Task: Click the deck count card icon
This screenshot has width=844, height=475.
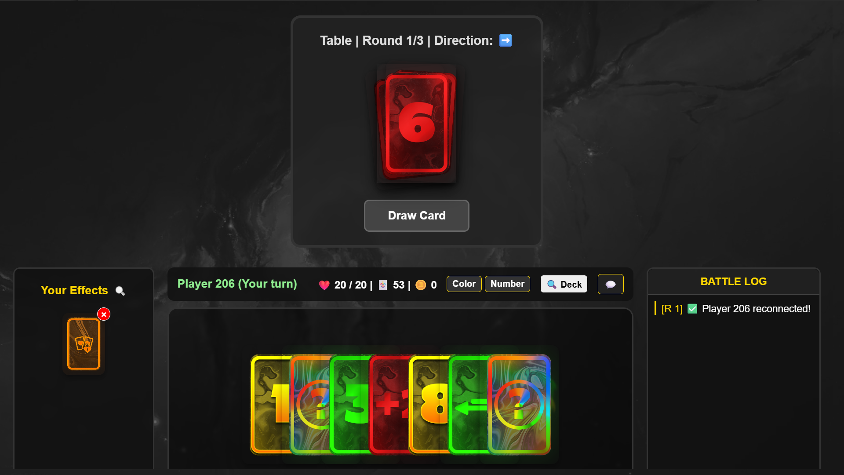Action: 383,285
